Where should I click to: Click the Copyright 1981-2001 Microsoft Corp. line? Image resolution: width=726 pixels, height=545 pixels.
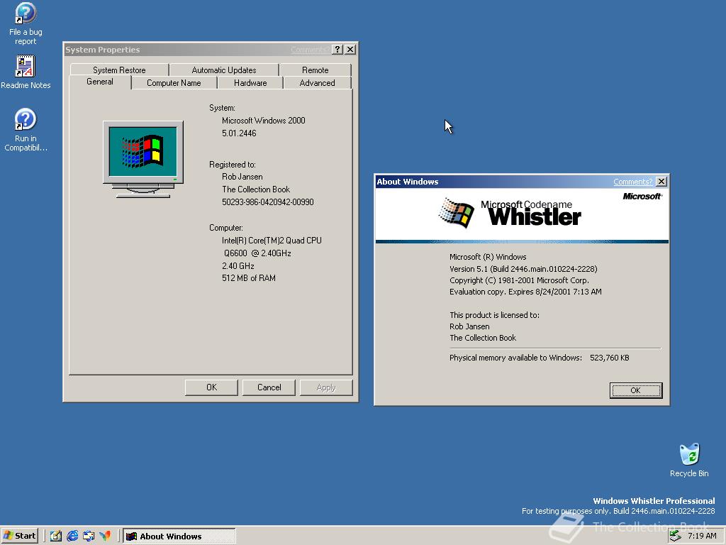click(519, 280)
